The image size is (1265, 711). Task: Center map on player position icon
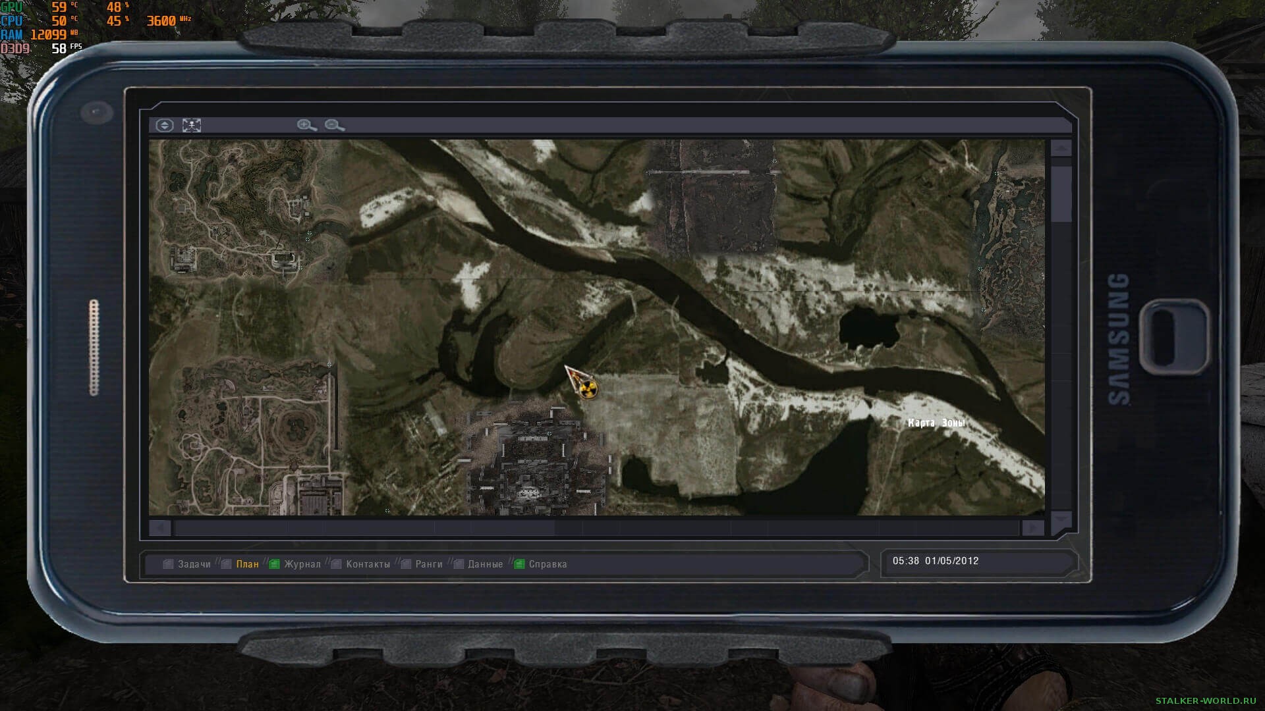pyautogui.click(x=192, y=125)
